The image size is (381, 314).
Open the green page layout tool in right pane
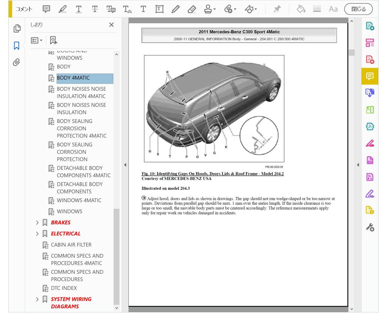click(x=370, y=110)
